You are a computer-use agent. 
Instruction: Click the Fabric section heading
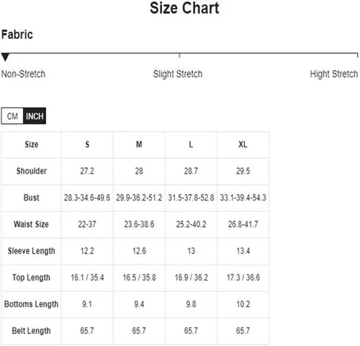(17, 35)
